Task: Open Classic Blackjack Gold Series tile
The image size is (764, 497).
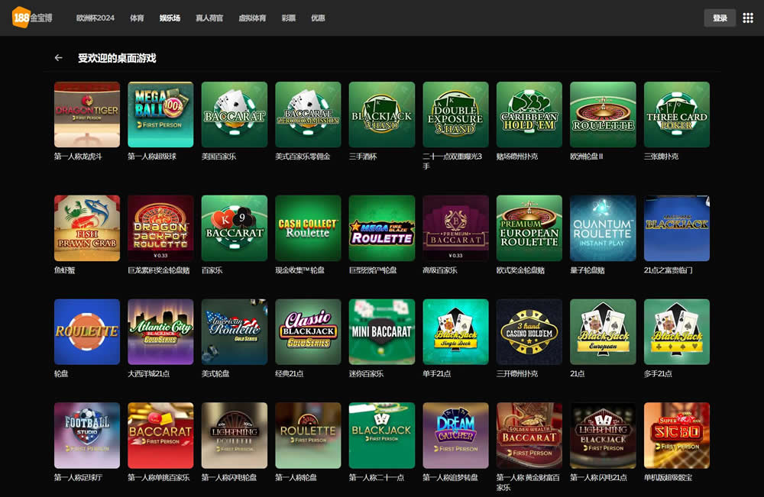Action: [308, 332]
